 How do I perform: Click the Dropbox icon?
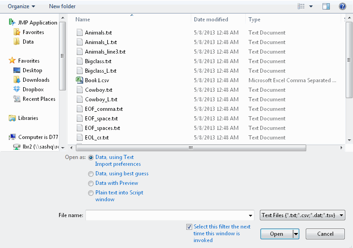17,89
